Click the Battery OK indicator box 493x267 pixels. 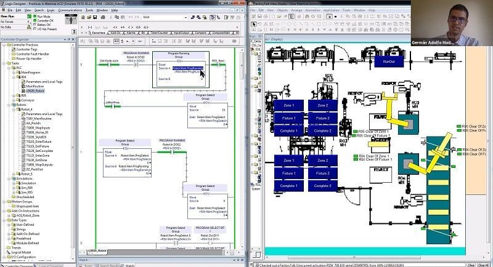(x=35, y=25)
